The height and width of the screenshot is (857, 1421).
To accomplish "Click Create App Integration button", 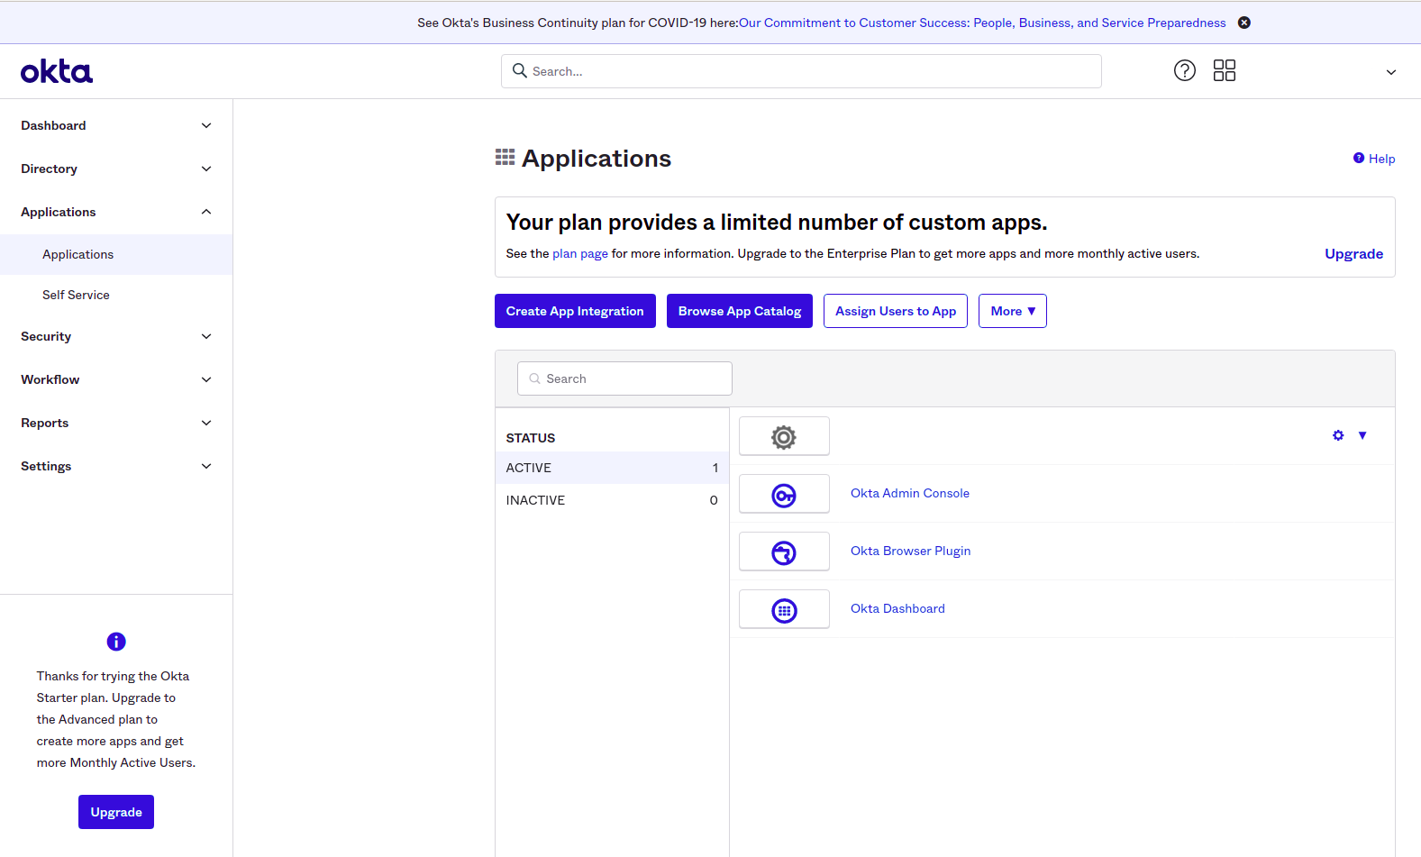I will coord(575,311).
